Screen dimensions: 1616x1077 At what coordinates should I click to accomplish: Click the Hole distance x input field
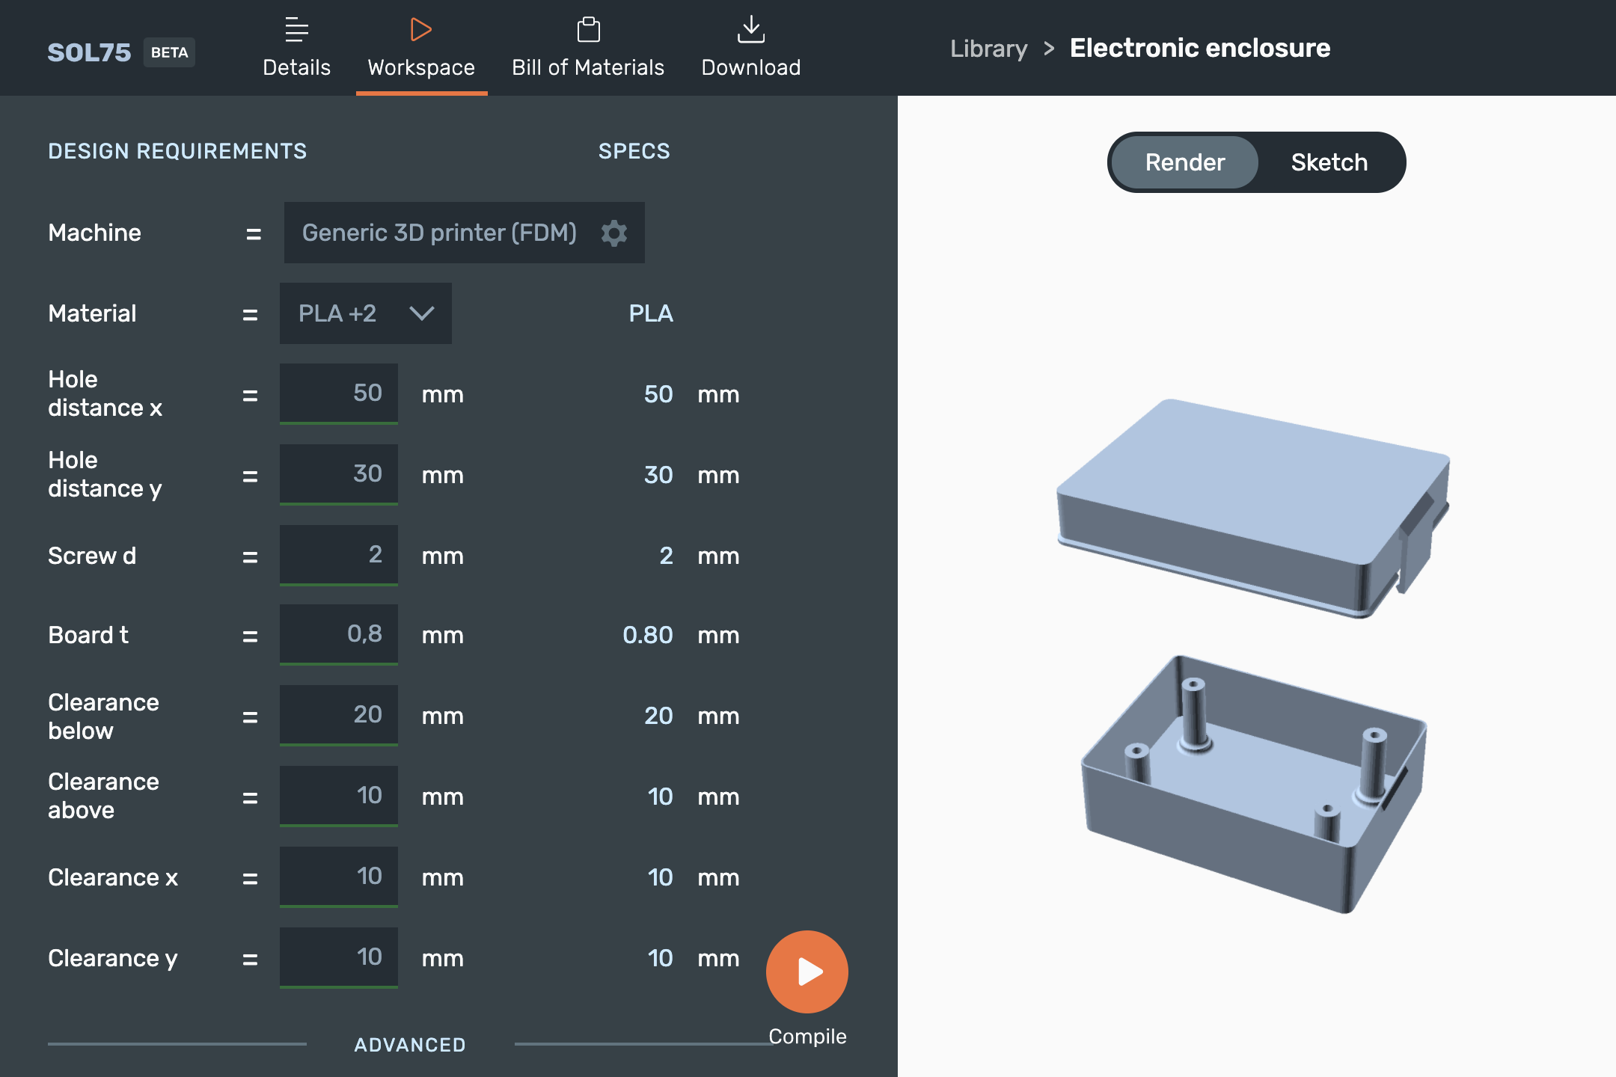(338, 393)
